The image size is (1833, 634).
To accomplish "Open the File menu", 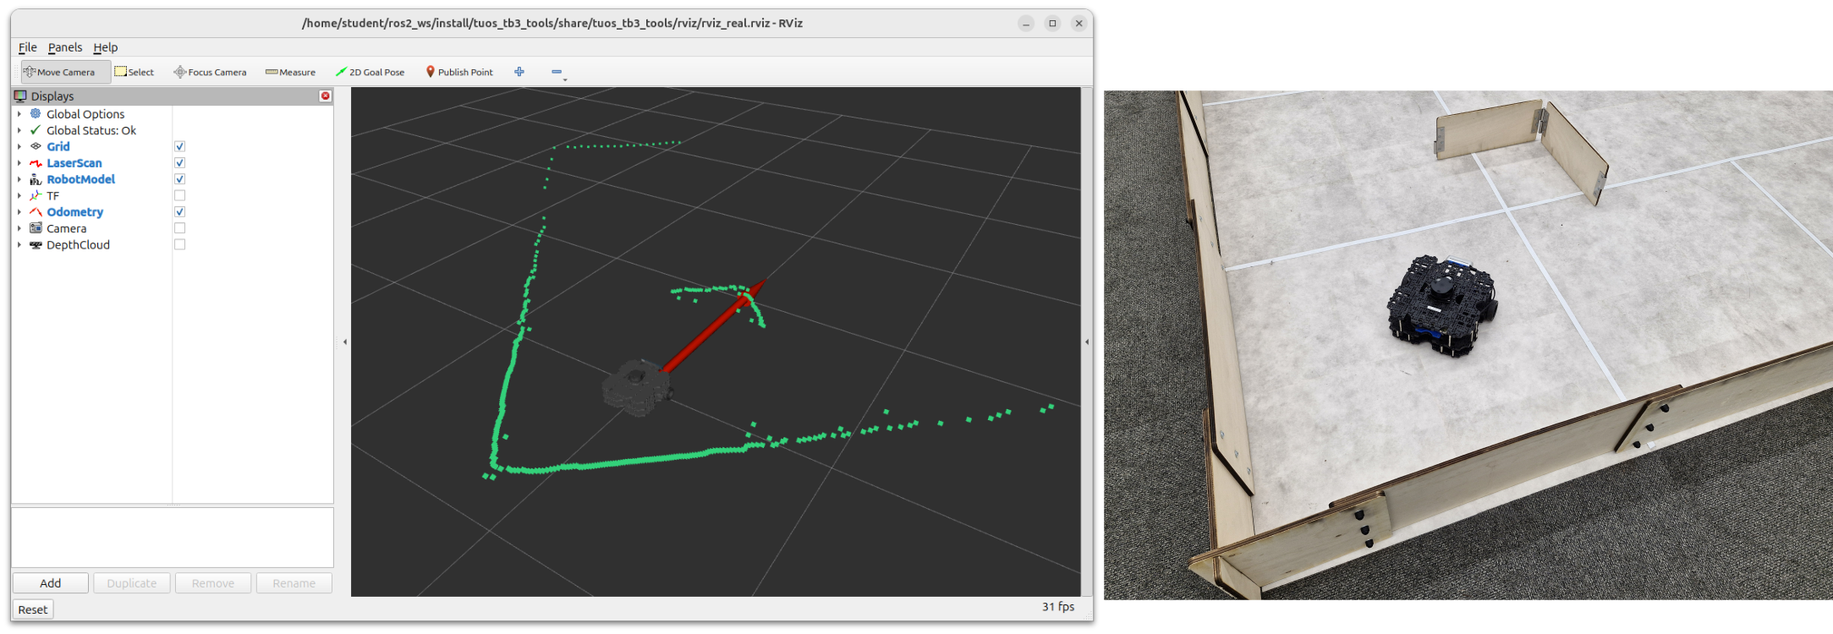I will 27,47.
